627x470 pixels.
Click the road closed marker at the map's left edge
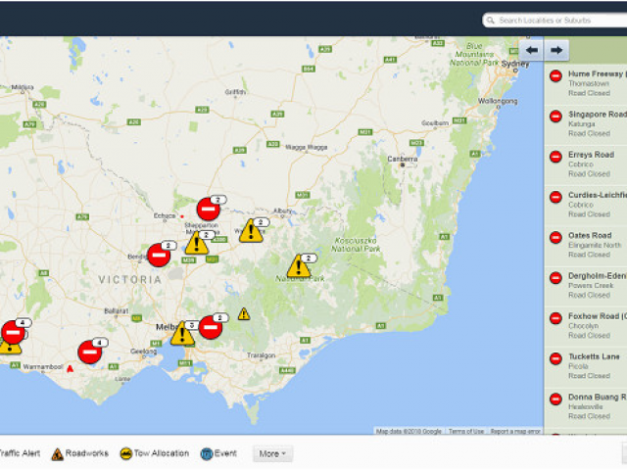point(13,332)
